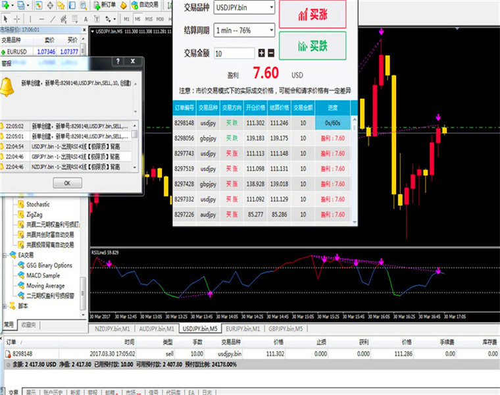The height and width of the screenshot is (395, 500).
Task: Toggle 自动交易 auto trading button
Action: point(145,5)
